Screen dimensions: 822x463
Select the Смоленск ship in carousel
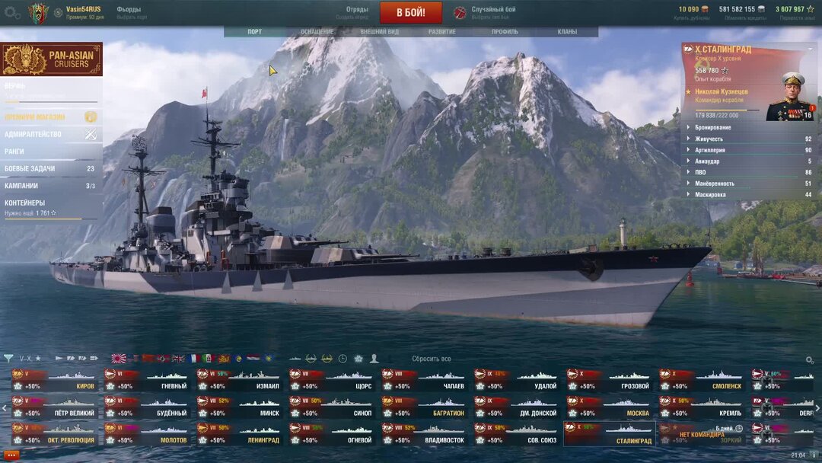point(702,380)
